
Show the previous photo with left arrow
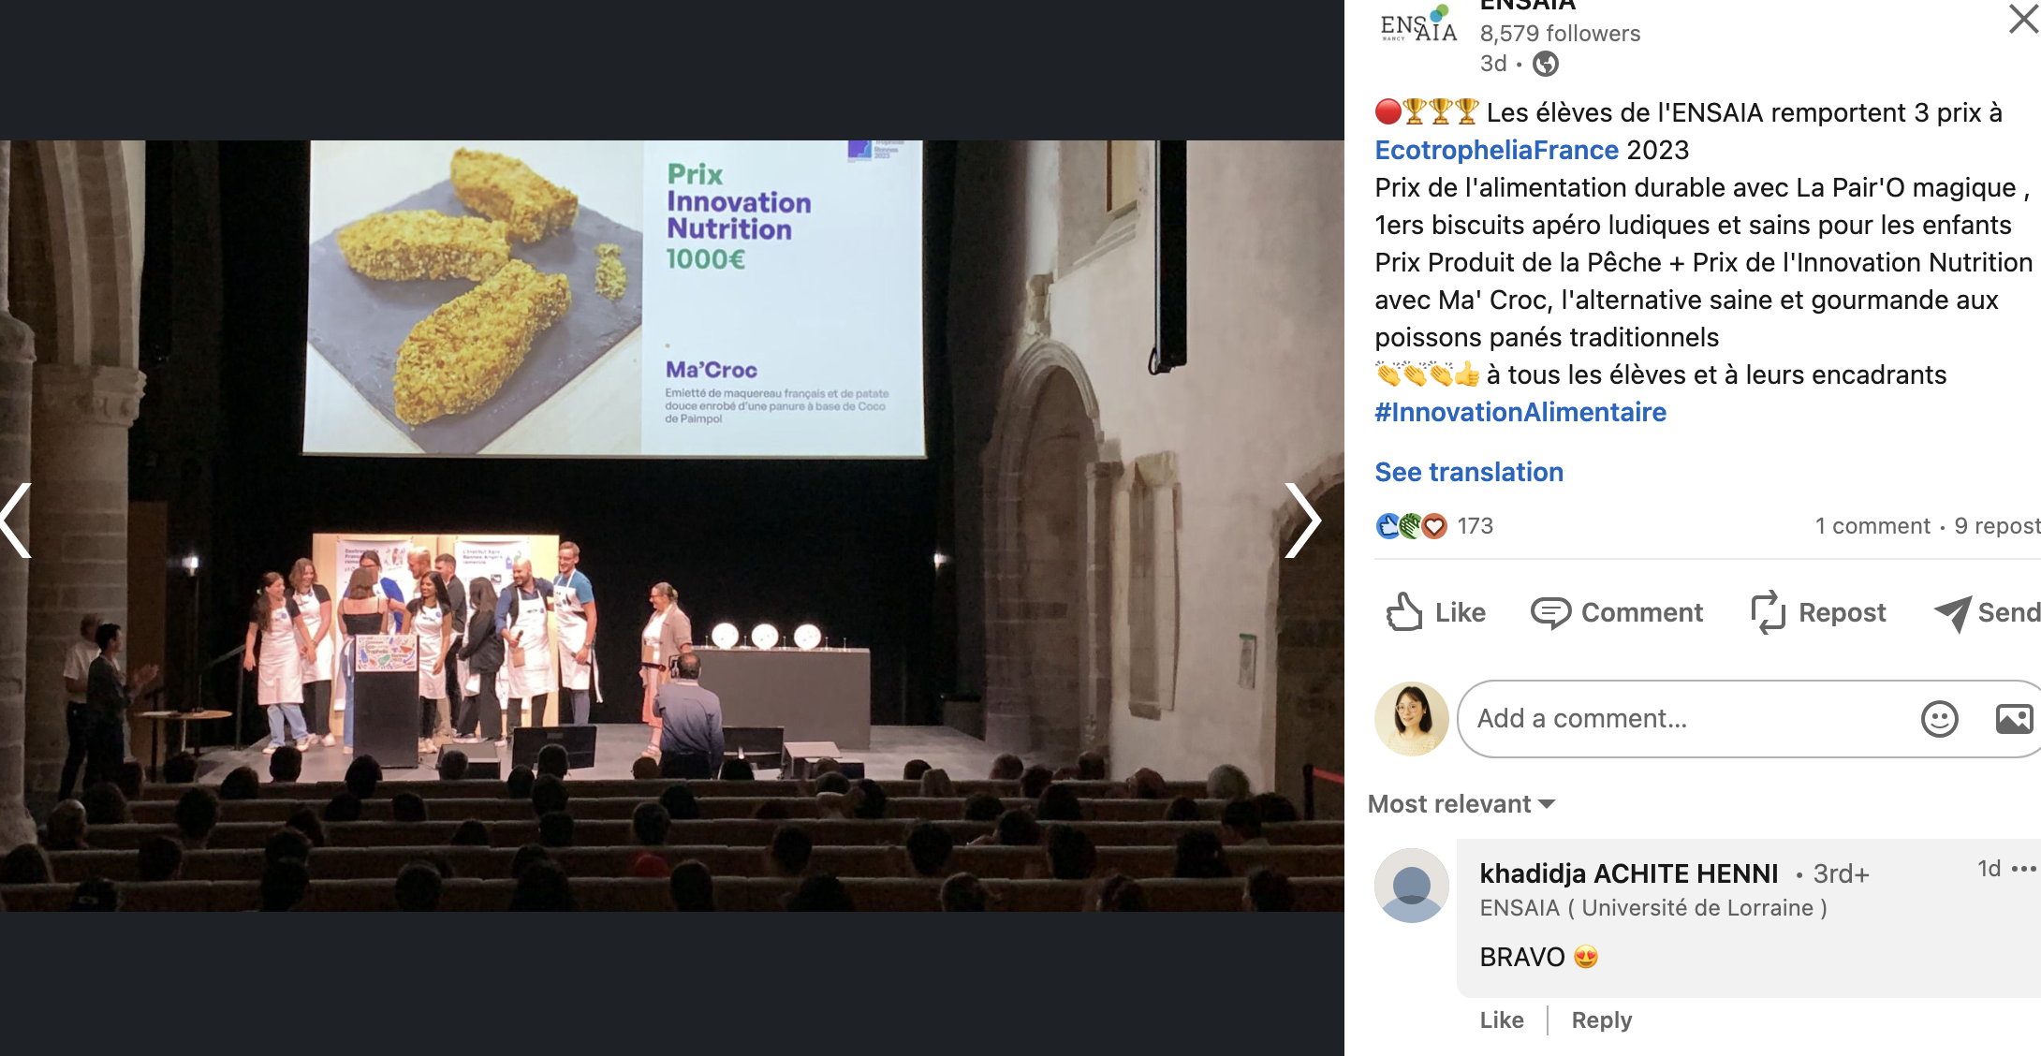pyautogui.click(x=16, y=521)
